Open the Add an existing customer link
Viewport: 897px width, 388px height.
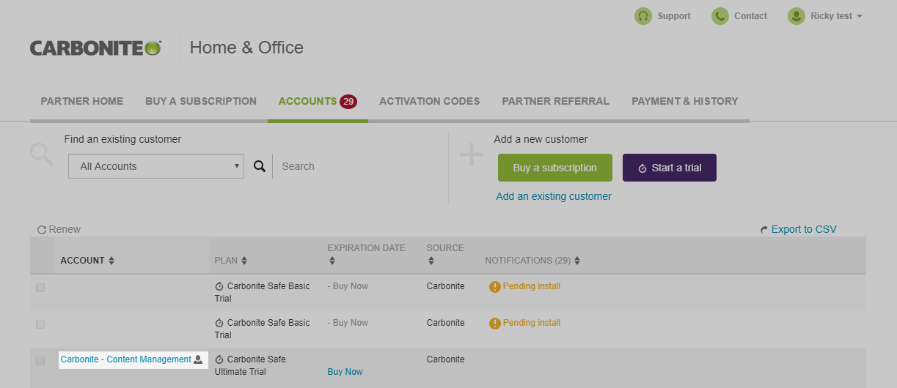point(554,196)
